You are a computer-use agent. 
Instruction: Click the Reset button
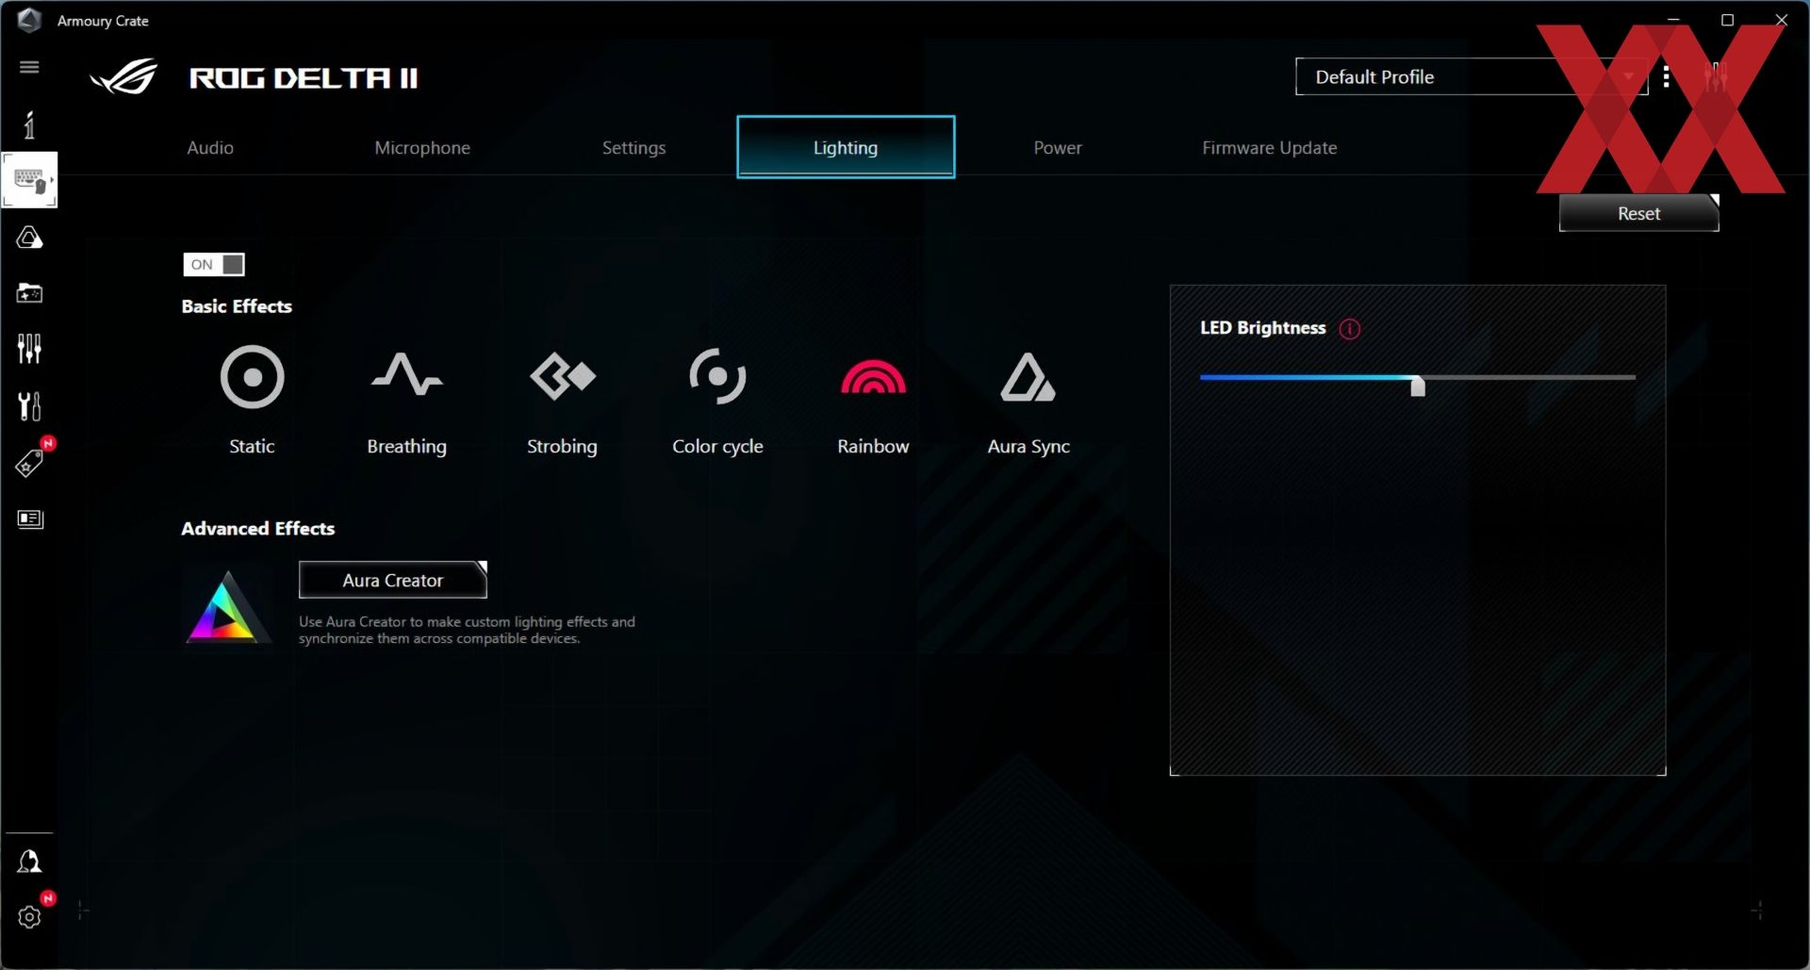(x=1638, y=213)
